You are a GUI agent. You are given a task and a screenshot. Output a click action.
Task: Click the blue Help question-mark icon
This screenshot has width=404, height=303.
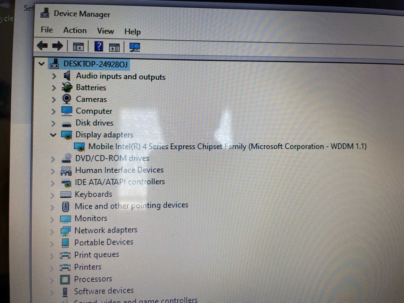[x=99, y=47]
